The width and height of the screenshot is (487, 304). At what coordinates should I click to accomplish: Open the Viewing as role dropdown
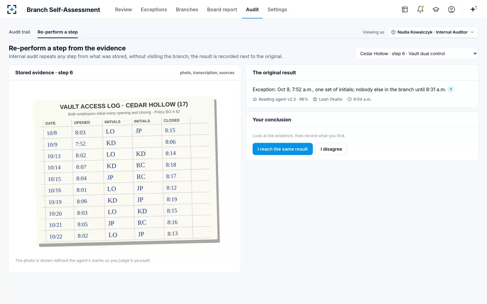(433, 32)
